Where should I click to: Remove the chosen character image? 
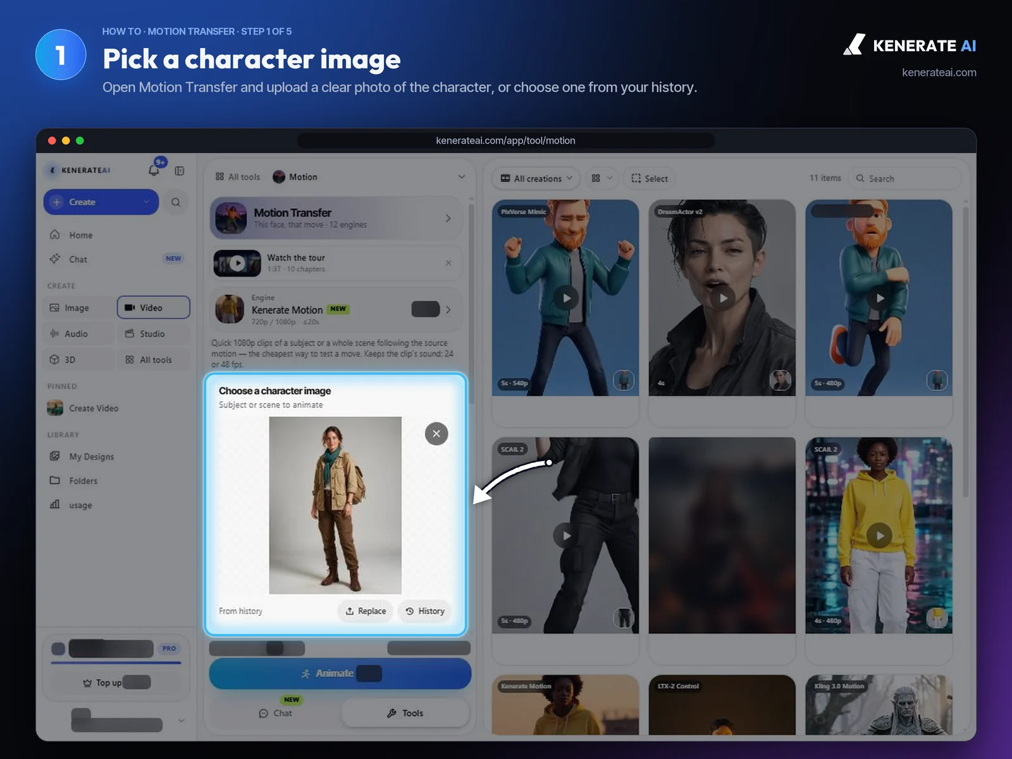pos(436,434)
